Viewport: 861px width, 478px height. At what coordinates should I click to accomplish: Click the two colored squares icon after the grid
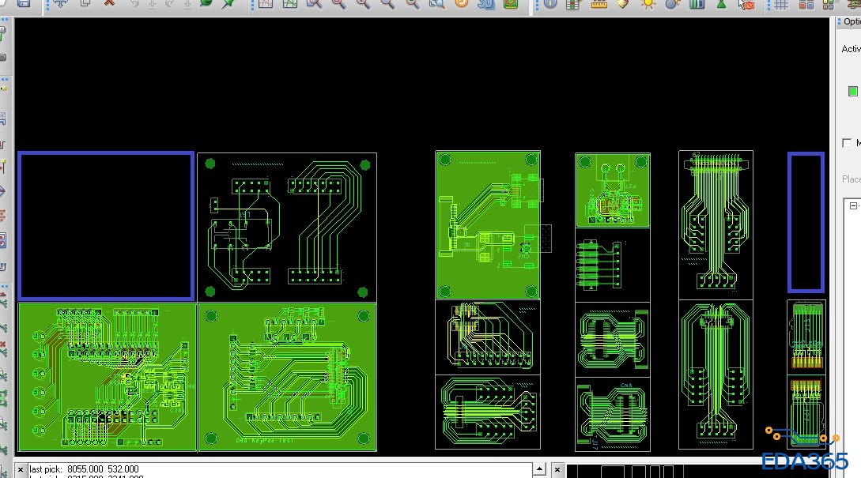[806, 5]
